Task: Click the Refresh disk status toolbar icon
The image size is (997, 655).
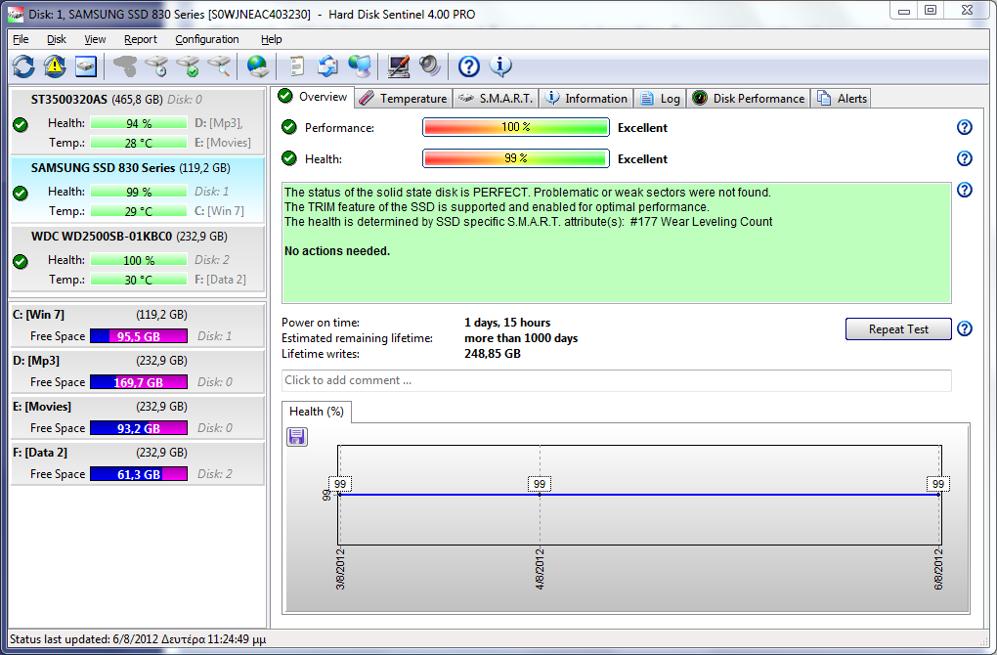Action: click(23, 66)
